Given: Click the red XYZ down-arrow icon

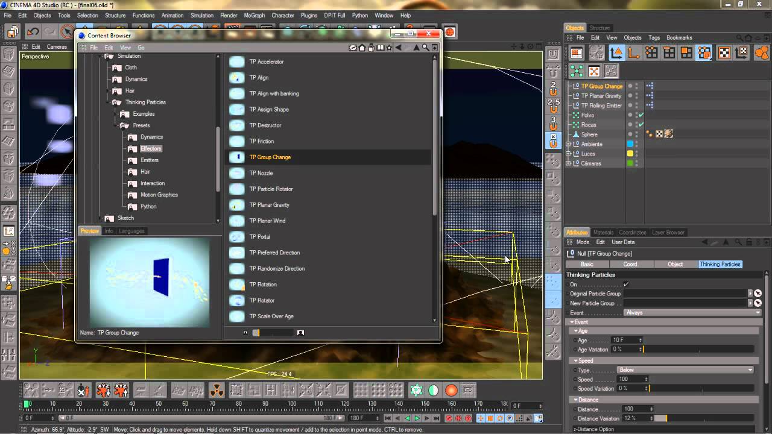Looking at the screenshot, I should click(x=103, y=390).
